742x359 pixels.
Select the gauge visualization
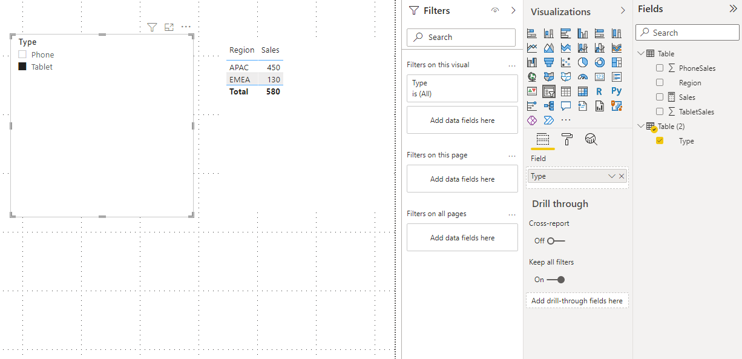583,77
